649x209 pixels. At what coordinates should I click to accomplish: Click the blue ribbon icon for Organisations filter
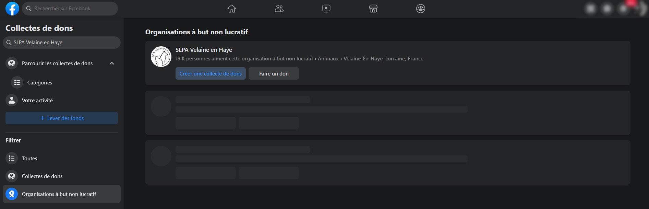pos(12,194)
